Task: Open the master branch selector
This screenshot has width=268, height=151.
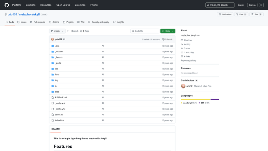Action: (57, 31)
